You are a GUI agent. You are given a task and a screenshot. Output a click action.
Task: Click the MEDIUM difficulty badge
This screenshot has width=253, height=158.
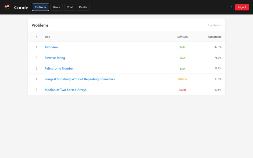tap(182, 79)
